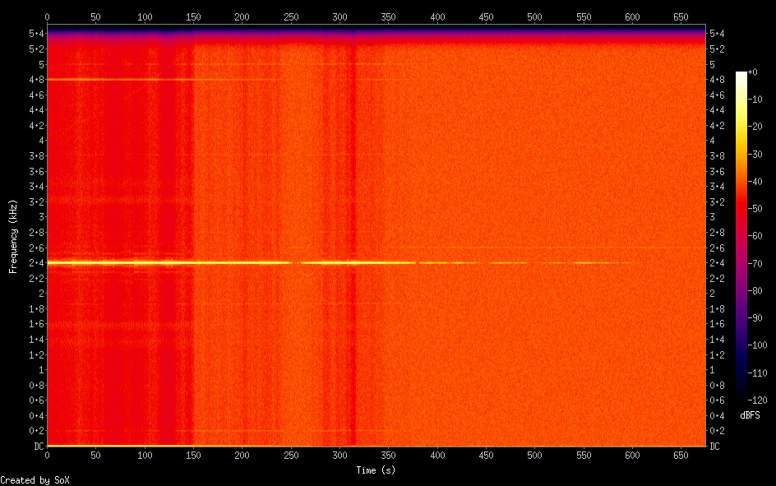This screenshot has width=776, height=486.
Task: Click the bright 2.4 kHz tone line
Action: [164, 262]
